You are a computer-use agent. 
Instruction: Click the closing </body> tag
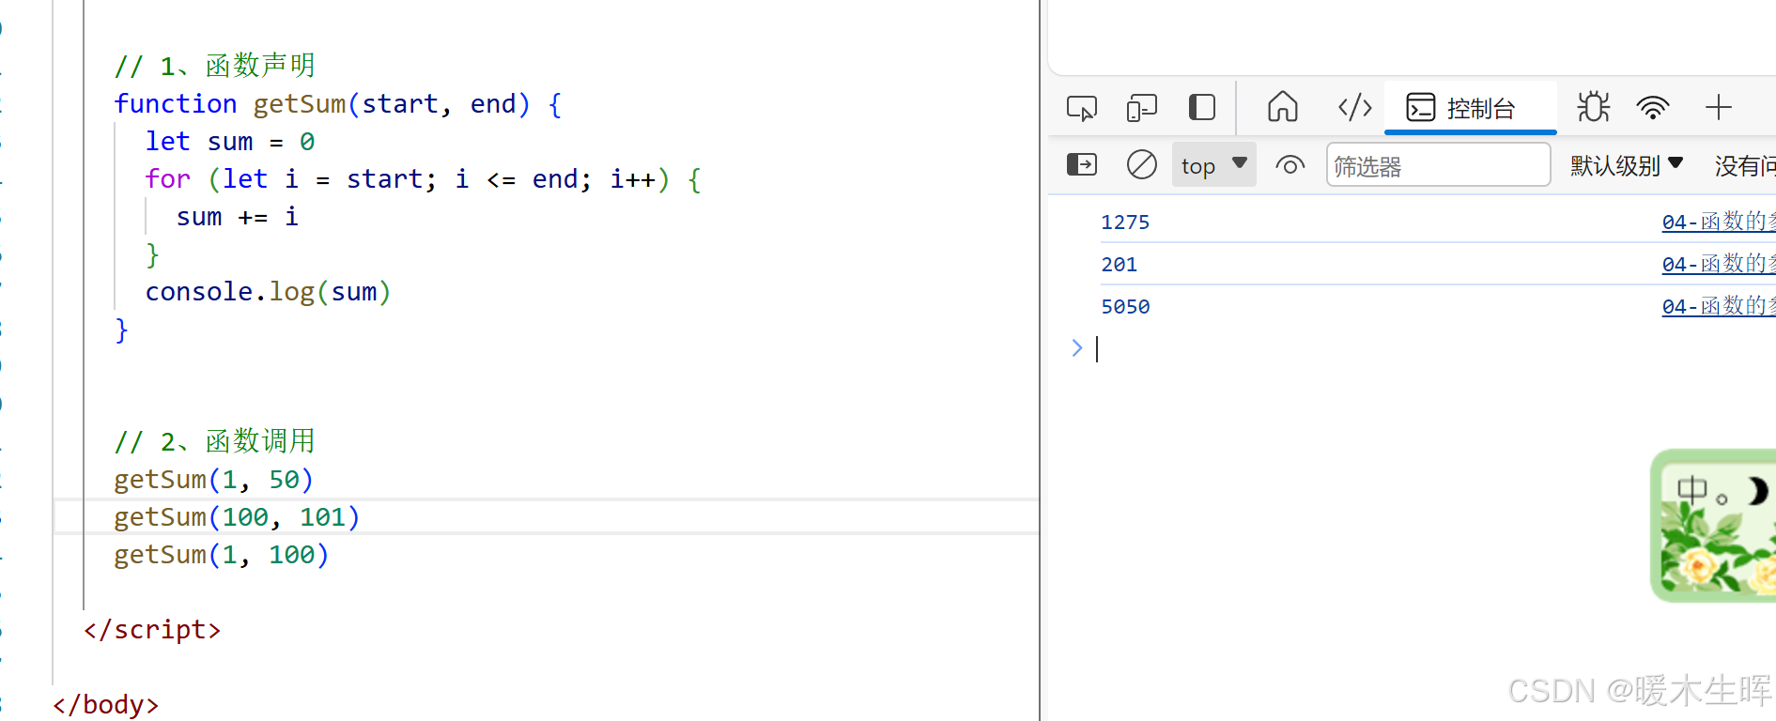pyautogui.click(x=105, y=705)
